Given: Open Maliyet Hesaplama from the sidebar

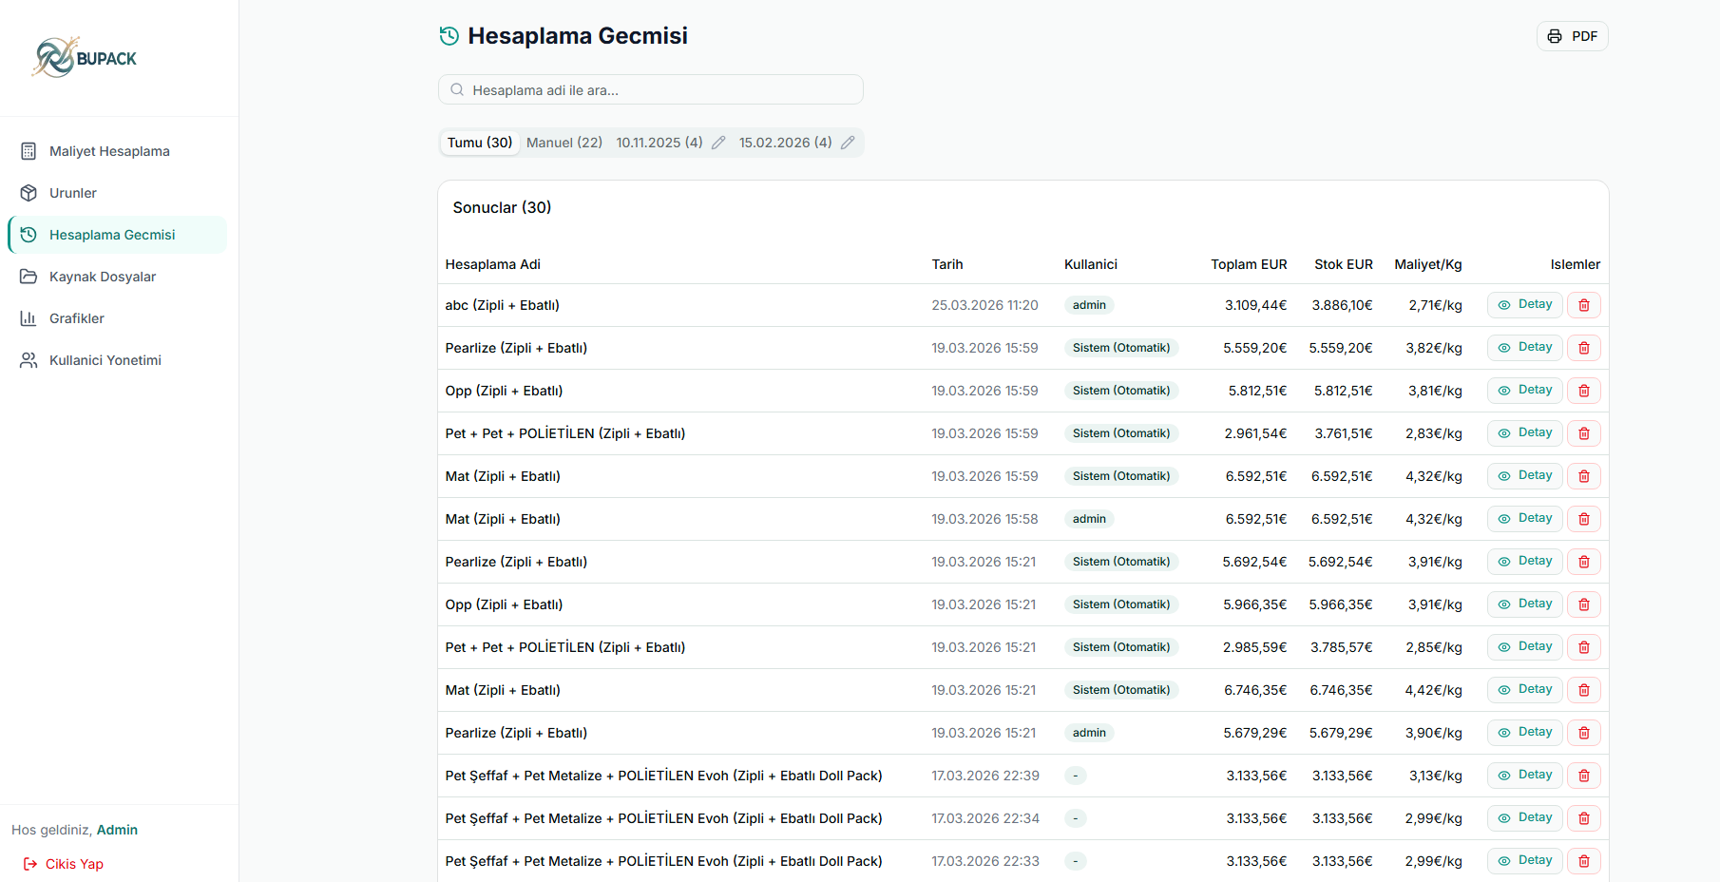Looking at the screenshot, I should [x=109, y=151].
